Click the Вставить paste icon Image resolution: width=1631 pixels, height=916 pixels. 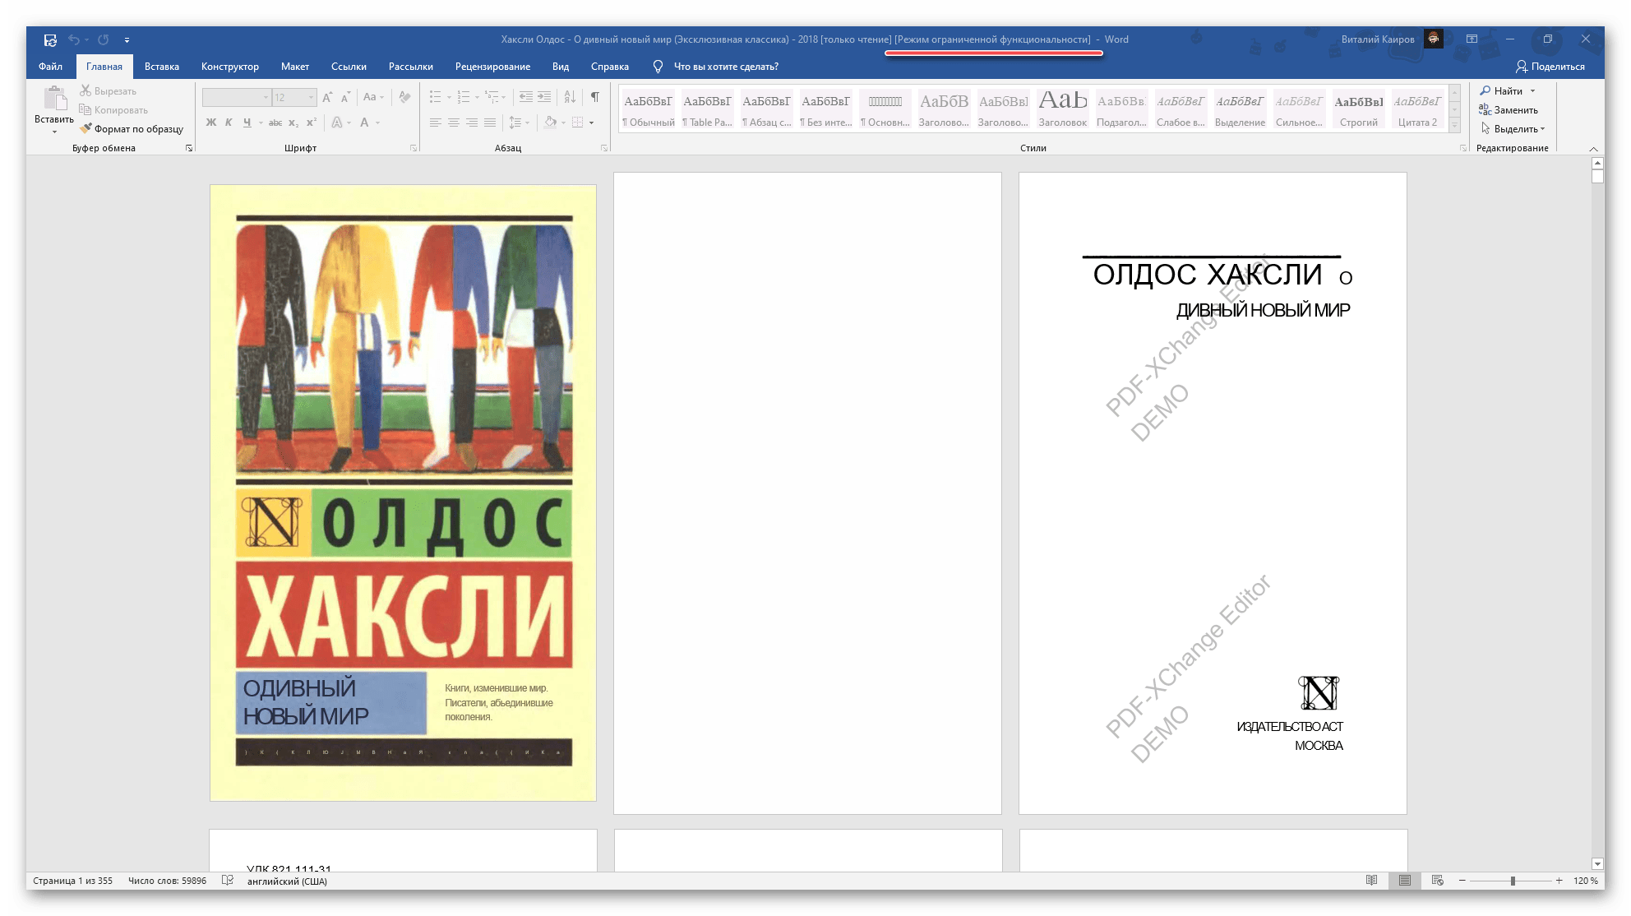[x=54, y=98]
